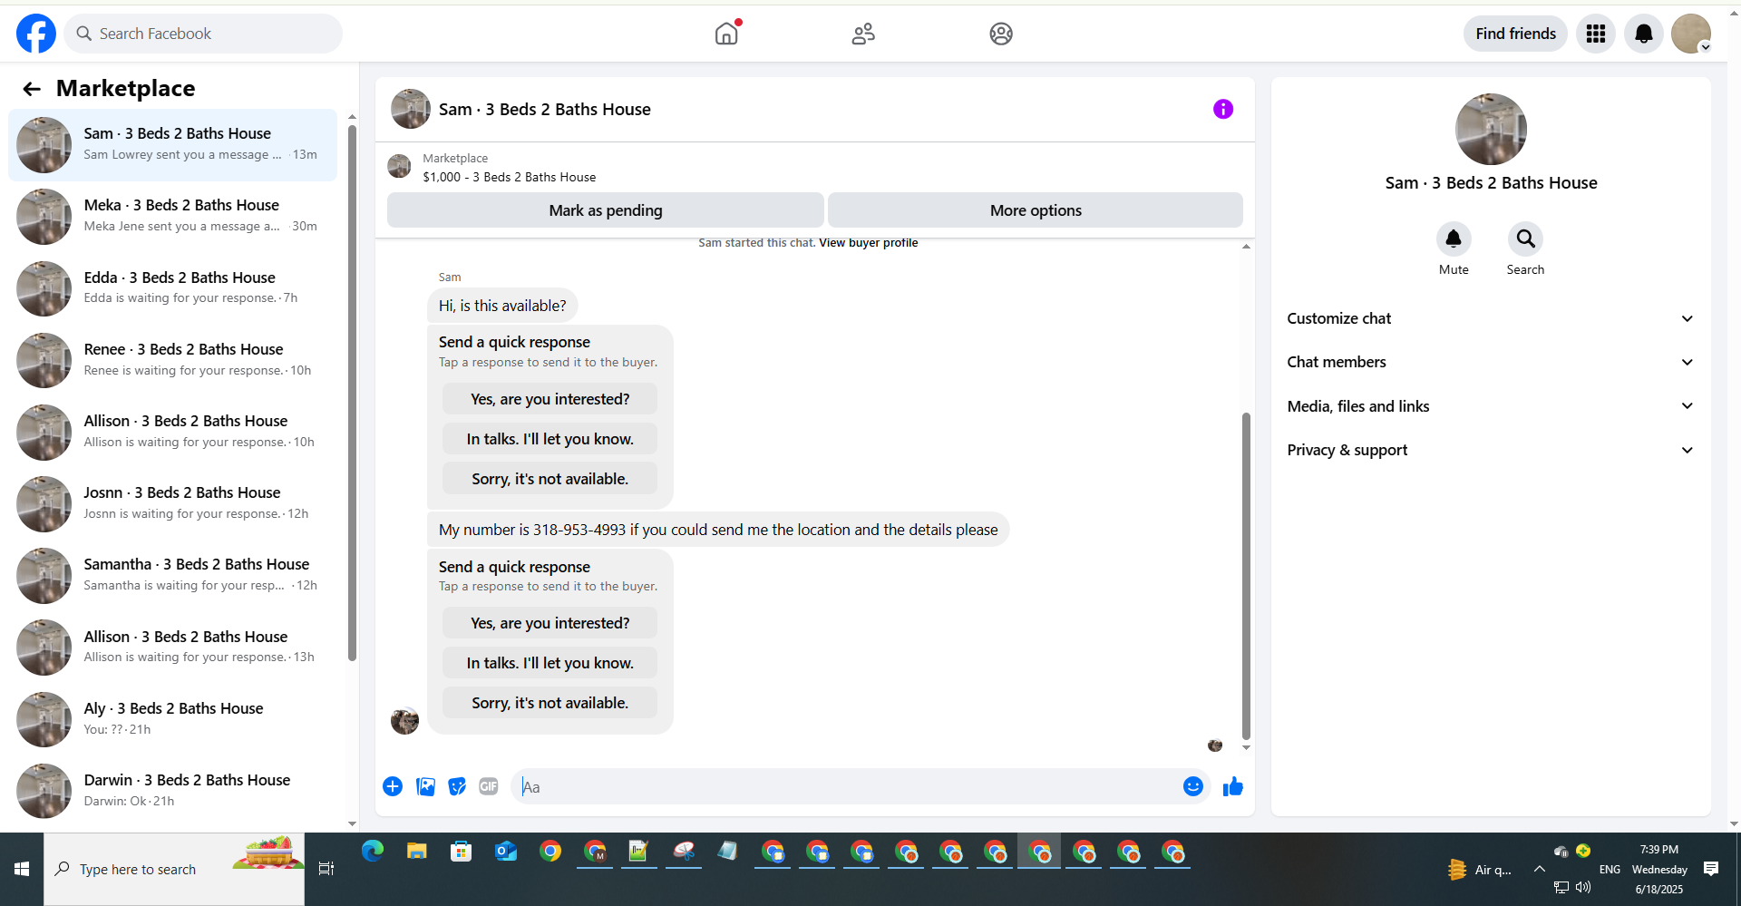The height and width of the screenshot is (906, 1741).
Task: Send second 'Sorry, it's not available.' response
Action: [550, 703]
